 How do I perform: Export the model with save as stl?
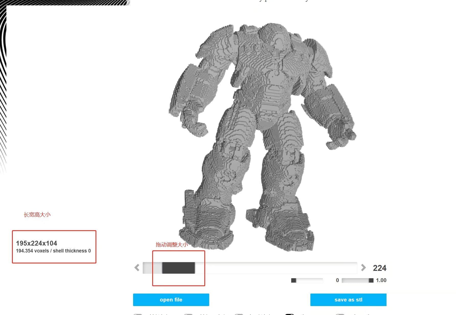(x=348, y=300)
